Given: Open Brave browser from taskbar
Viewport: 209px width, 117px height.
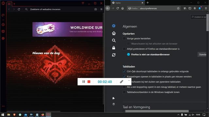Looking at the screenshot, I should pyautogui.click(x=14, y=115).
